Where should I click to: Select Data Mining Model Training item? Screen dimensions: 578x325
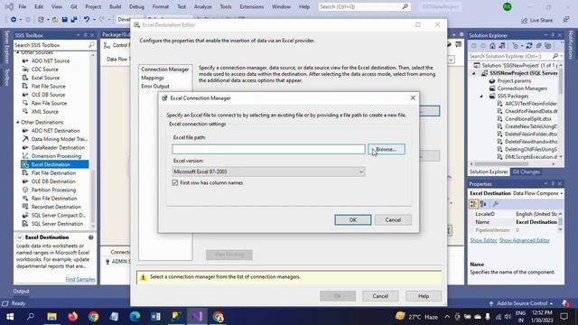pos(59,139)
